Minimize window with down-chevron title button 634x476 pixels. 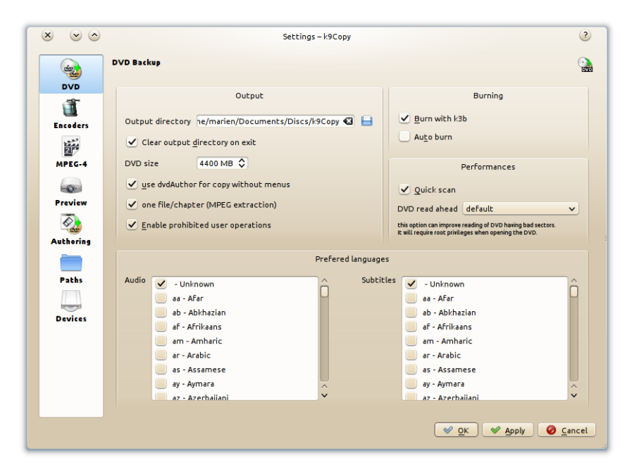click(x=75, y=35)
